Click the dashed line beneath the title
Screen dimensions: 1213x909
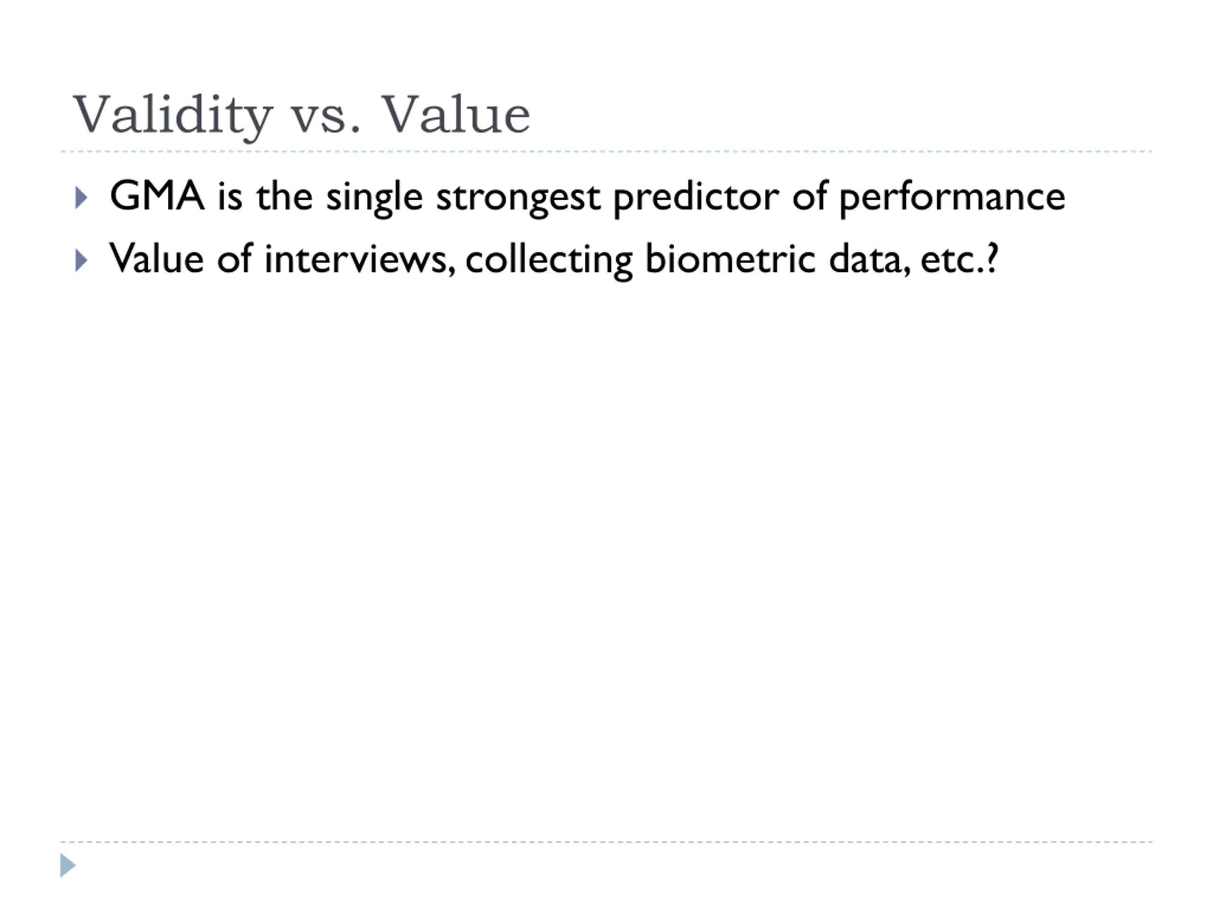point(606,151)
